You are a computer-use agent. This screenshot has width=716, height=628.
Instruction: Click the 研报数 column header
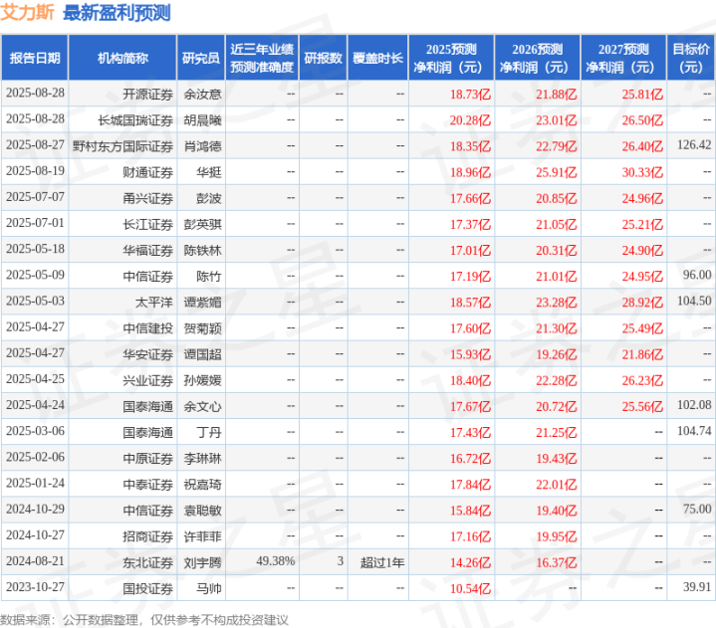pyautogui.click(x=324, y=58)
